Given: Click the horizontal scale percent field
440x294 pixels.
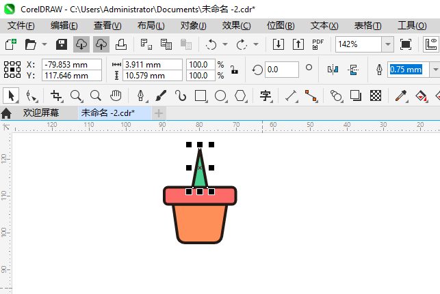Looking at the screenshot, I should [x=201, y=65].
